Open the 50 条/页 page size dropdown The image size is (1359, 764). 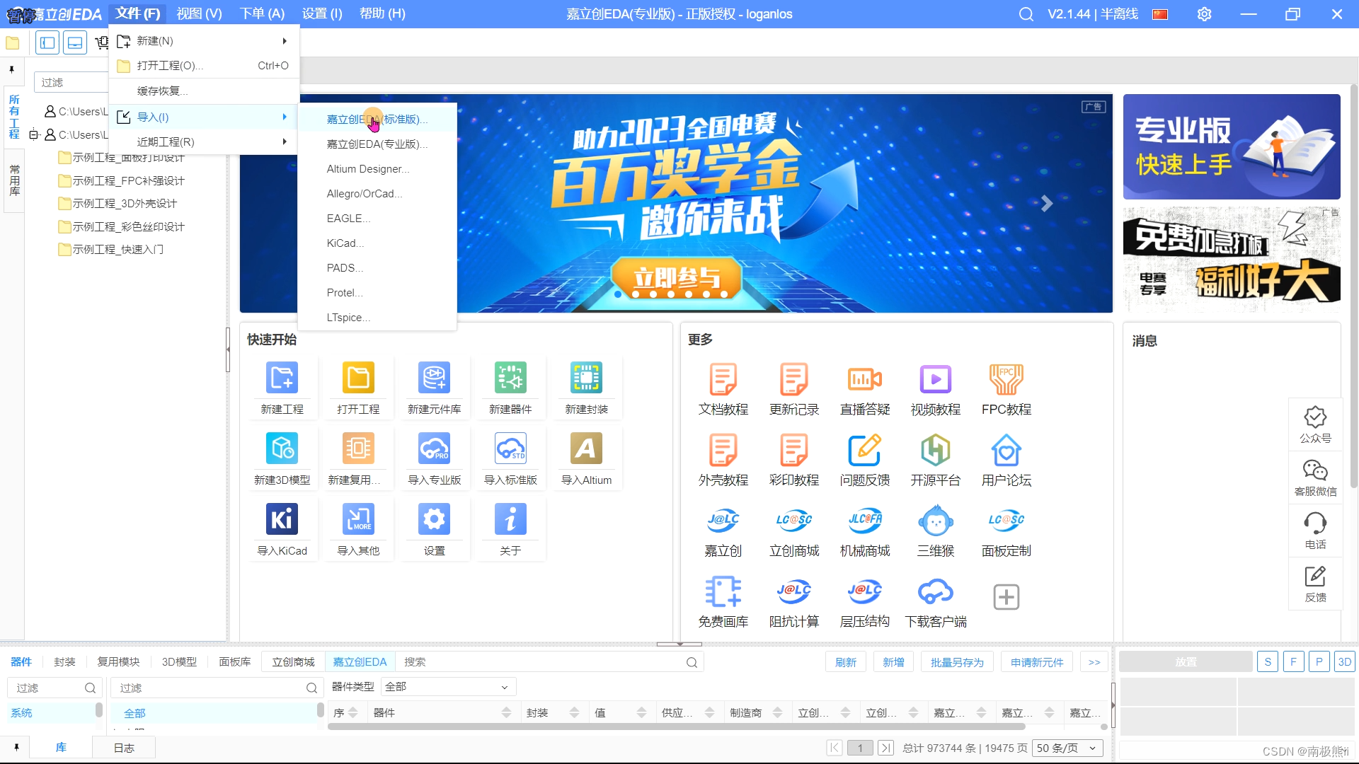tap(1066, 748)
